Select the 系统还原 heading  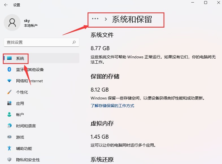click(102, 159)
